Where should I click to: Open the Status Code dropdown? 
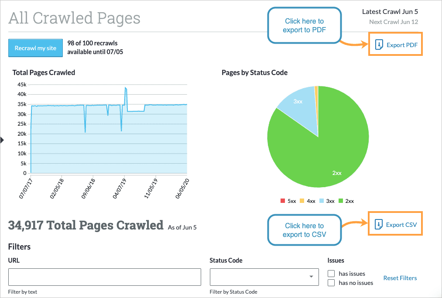(x=264, y=277)
